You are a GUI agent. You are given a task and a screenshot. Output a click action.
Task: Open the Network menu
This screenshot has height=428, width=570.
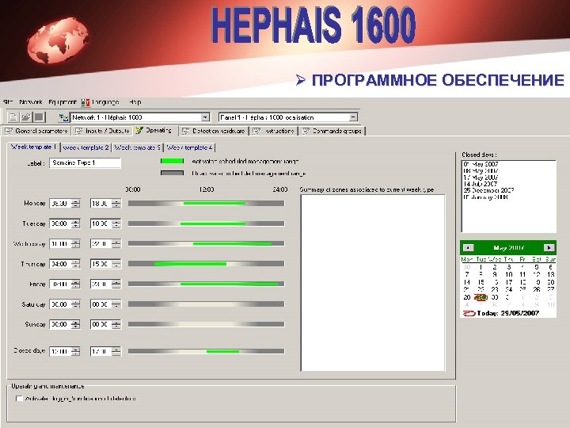(31, 102)
